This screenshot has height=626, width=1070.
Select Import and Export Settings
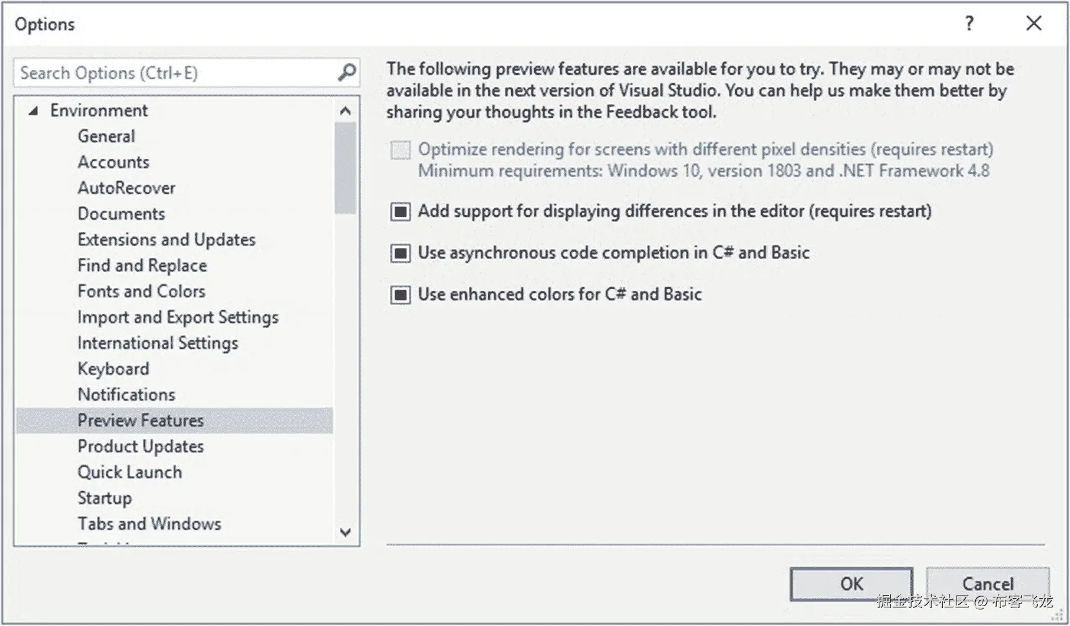177,317
